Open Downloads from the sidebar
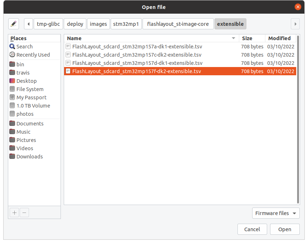Image resolution: width=308 pixels, height=243 pixels. [x=29, y=156]
